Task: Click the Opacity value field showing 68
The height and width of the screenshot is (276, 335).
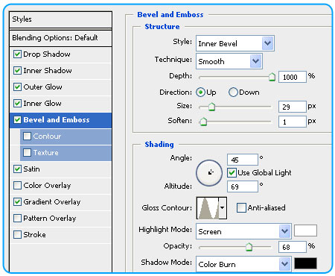Action: click(x=293, y=247)
